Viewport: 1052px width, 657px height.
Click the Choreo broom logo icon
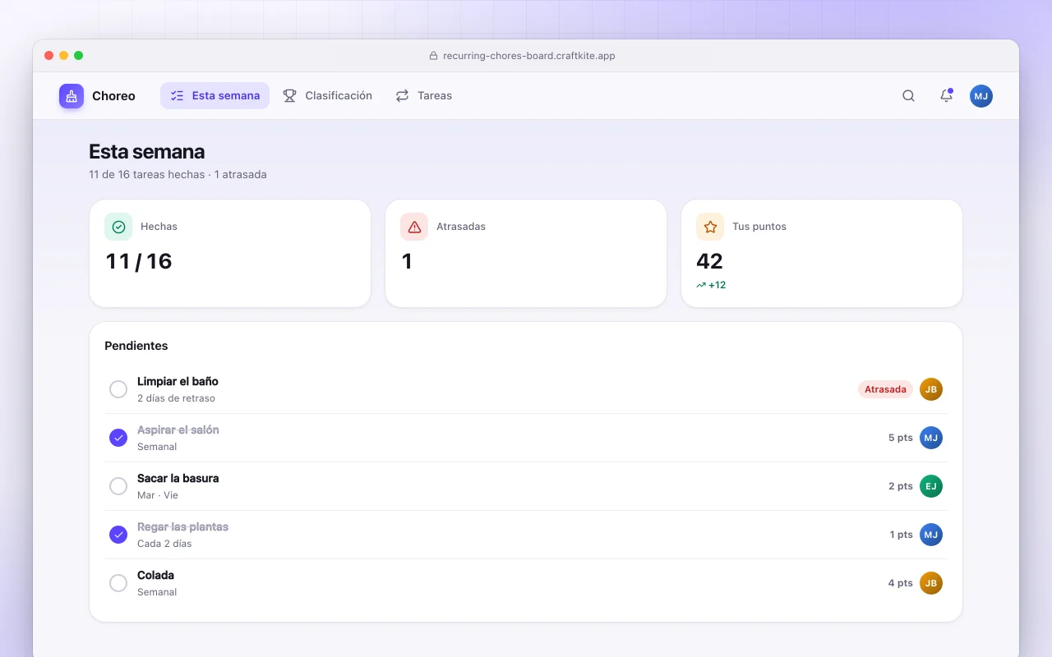(72, 96)
